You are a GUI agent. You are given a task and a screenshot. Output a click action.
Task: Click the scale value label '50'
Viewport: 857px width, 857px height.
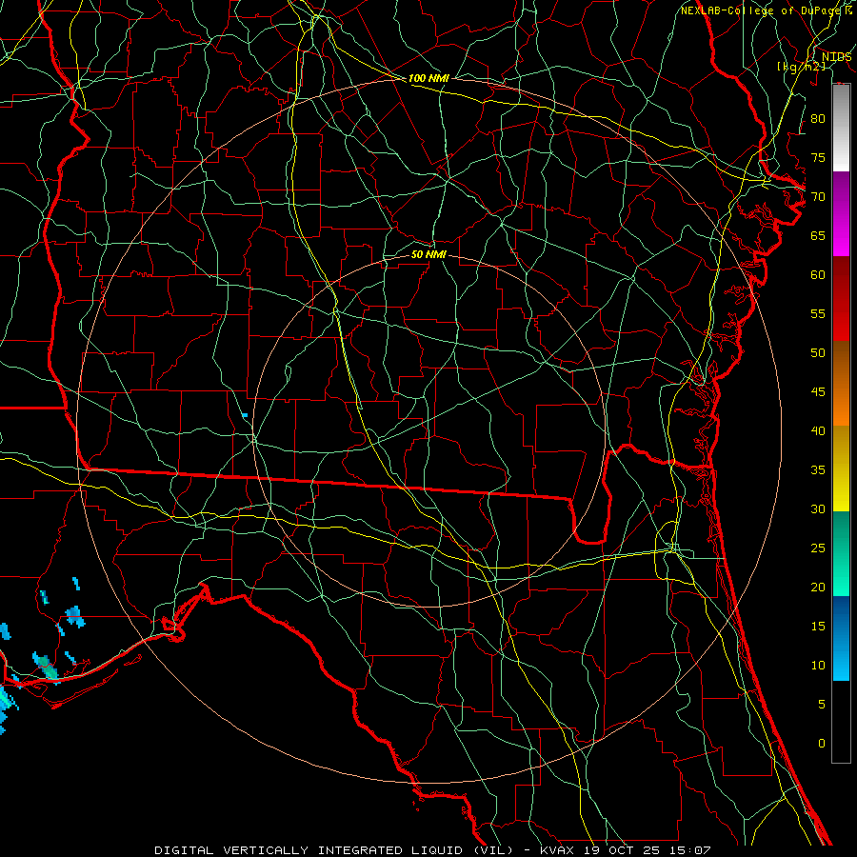(x=818, y=353)
